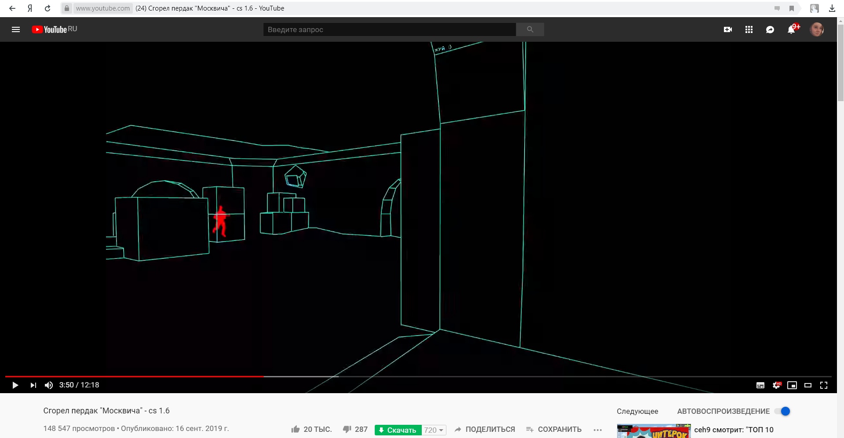Toggle subtitles on the video player
Viewport: 844px width, 438px height.
[760, 385]
